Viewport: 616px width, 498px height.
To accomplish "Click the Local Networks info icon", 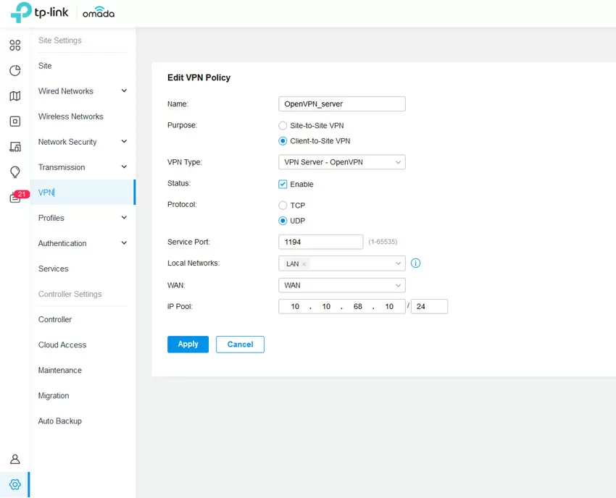I will point(415,263).
